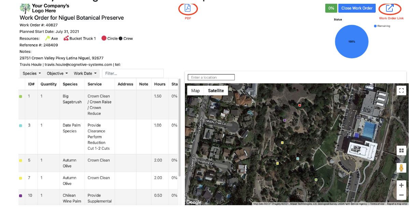
Task: Expand the Work Date filter dropdown
Action: (x=85, y=73)
